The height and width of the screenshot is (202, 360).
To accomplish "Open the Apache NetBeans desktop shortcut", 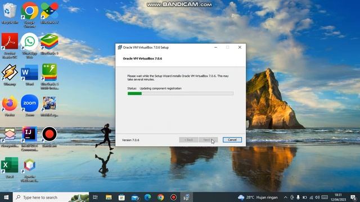I will pyautogui.click(x=30, y=169).
